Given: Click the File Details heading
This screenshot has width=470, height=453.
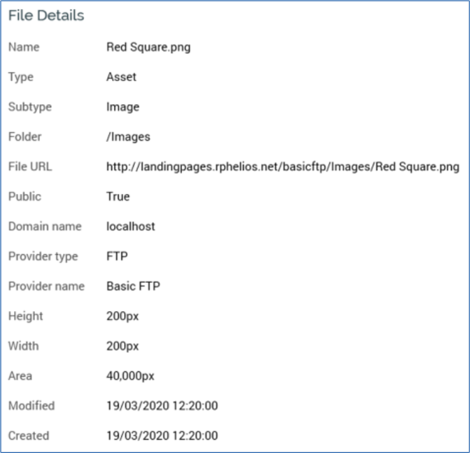Looking at the screenshot, I should click(46, 16).
